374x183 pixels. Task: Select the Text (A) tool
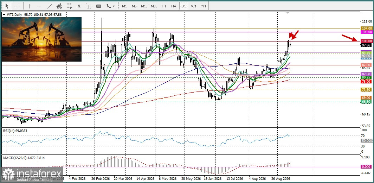[x=79, y=6]
